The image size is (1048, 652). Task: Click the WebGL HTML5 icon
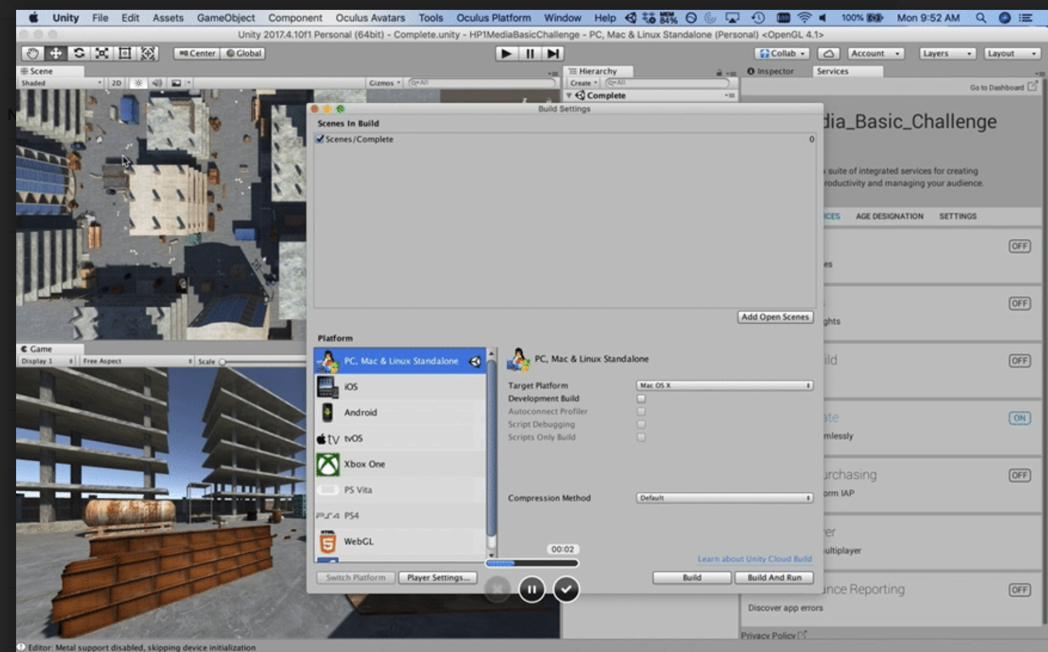click(x=327, y=541)
